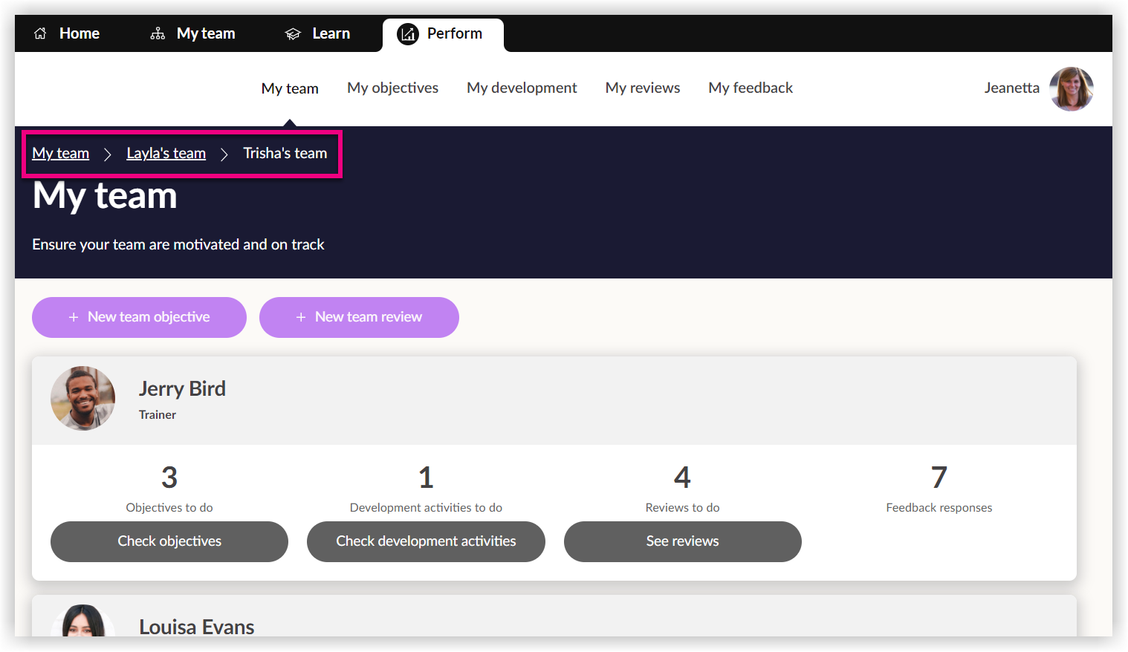Viewport: 1128px width, 652px height.
Task: Follow the My team breadcrumb link
Action: [61, 153]
